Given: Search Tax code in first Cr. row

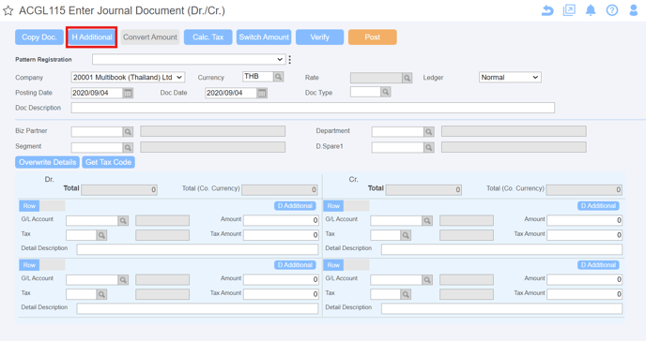Looking at the screenshot, I should pyautogui.click(x=406, y=235).
